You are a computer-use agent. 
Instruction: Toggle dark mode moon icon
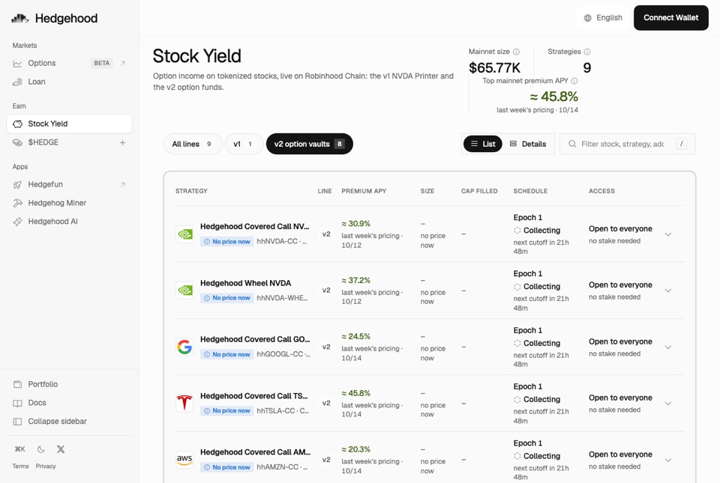tap(40, 449)
